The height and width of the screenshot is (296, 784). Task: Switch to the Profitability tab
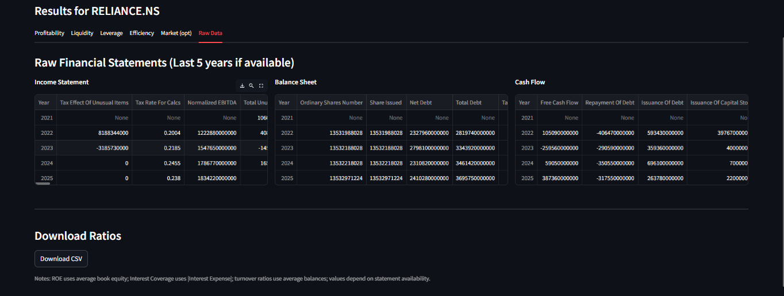(49, 33)
